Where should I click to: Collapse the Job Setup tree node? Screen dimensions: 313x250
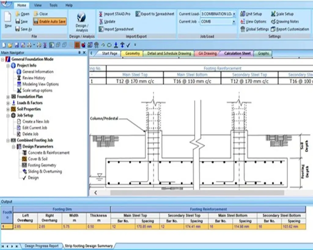[x=8, y=116]
